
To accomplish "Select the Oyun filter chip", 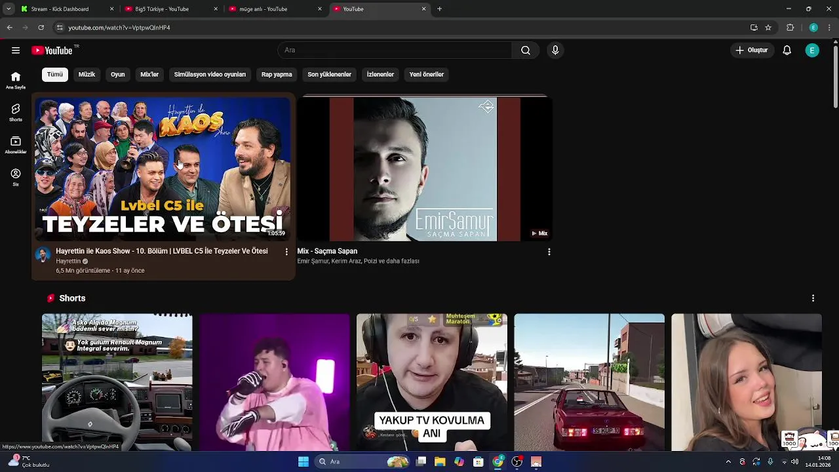I will 118,75.
